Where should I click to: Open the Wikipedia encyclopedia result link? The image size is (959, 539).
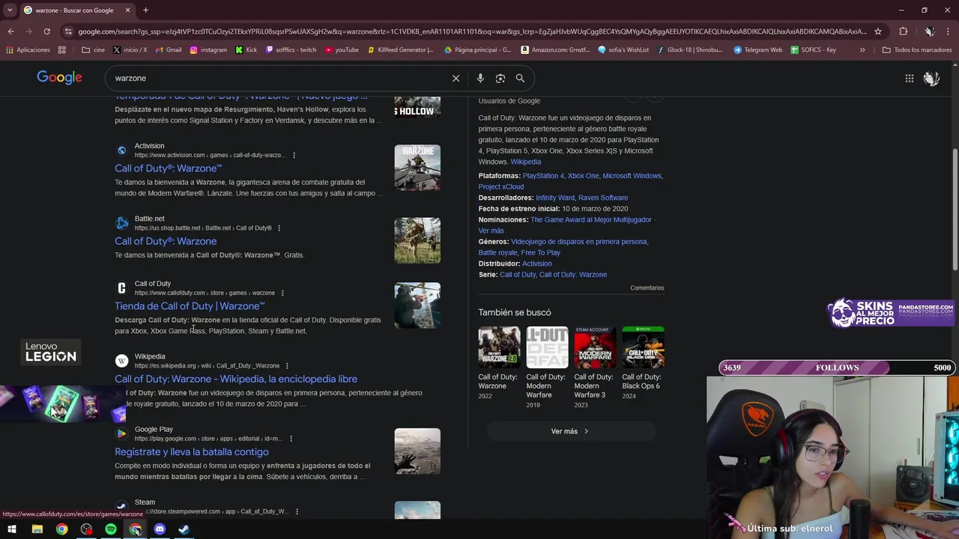pyautogui.click(x=236, y=379)
